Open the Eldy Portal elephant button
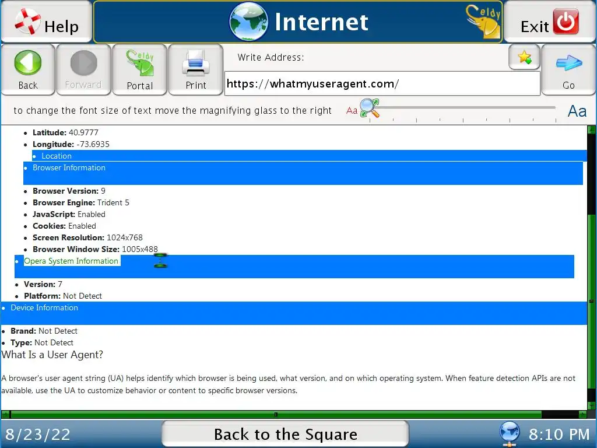The height and width of the screenshot is (448, 597). pos(140,69)
